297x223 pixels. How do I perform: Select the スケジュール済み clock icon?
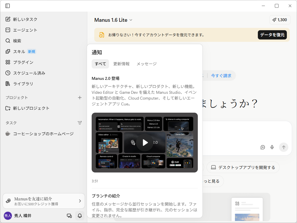8,73
